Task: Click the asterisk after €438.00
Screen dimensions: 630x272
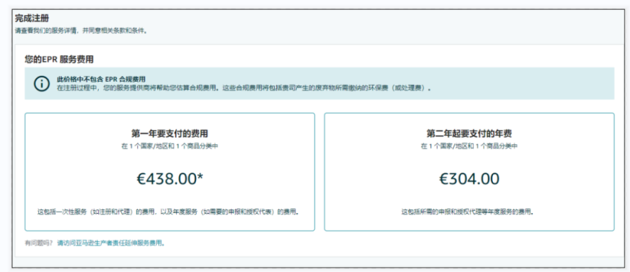Action: (200, 177)
